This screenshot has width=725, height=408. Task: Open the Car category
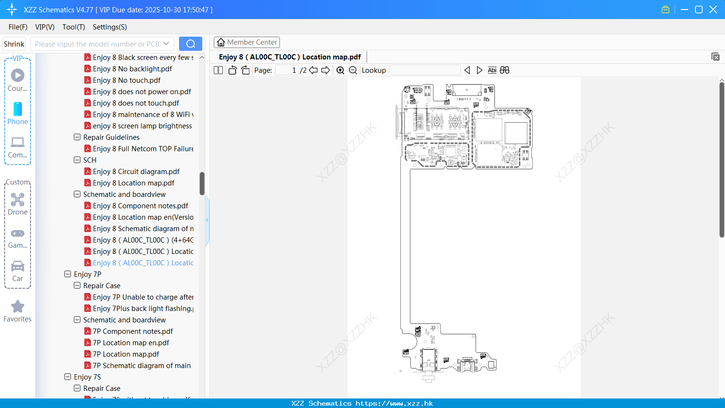click(x=18, y=271)
